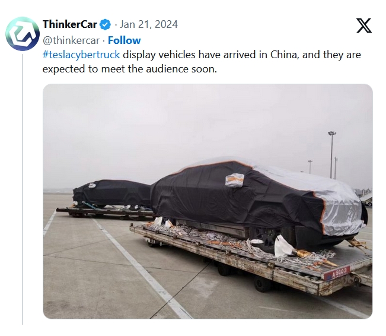
Task: Click the wrapped mirror on farther truck
Action: 92,185
